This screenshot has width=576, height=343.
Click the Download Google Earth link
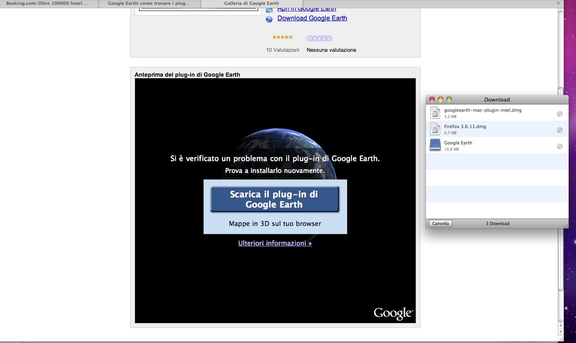[x=312, y=18]
